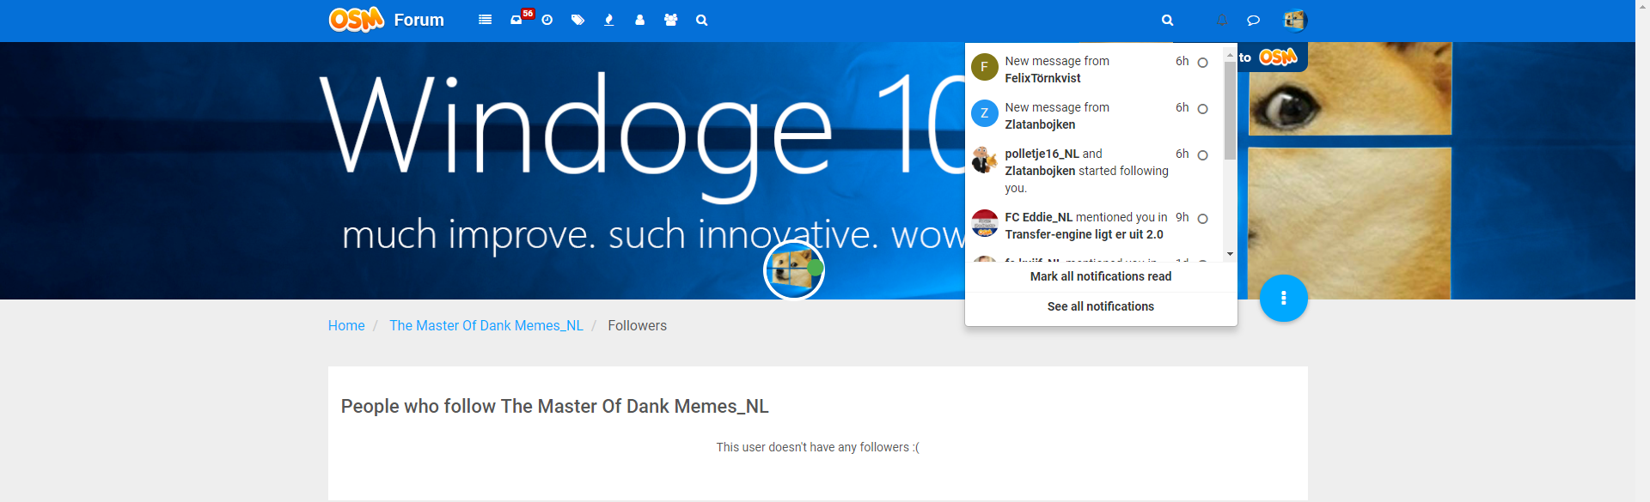This screenshot has width=1650, height=502.
Task: Click Mark all notifications read
Action: click(x=1101, y=276)
